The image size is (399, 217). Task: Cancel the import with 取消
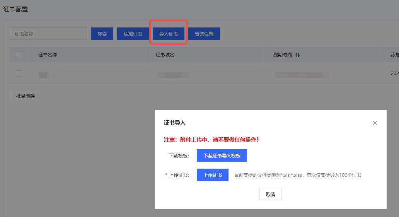(271, 194)
